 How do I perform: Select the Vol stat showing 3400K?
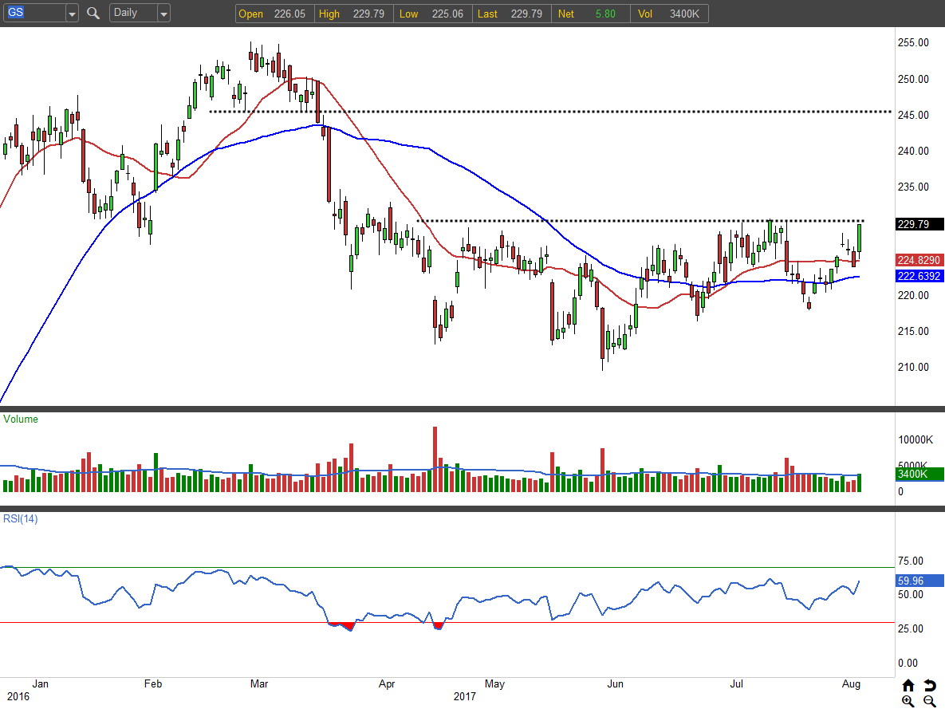click(669, 14)
